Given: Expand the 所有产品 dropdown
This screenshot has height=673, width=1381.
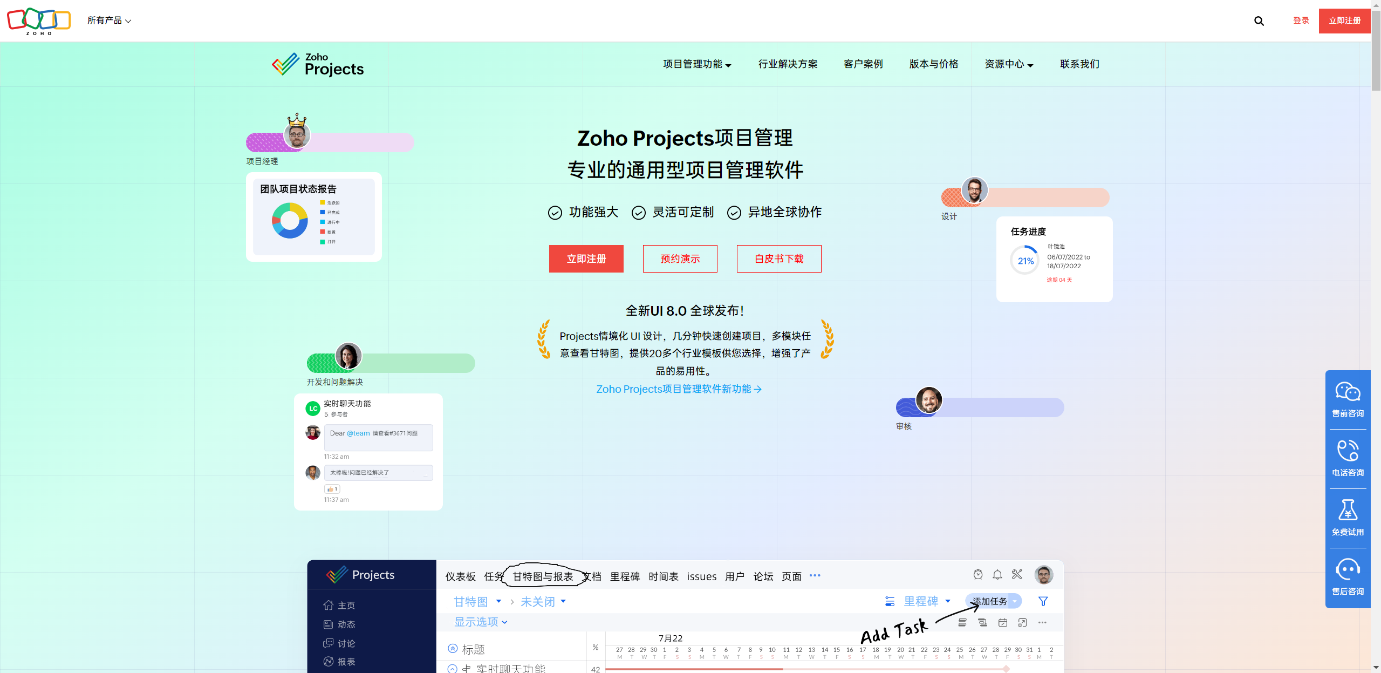Looking at the screenshot, I should click(x=109, y=21).
